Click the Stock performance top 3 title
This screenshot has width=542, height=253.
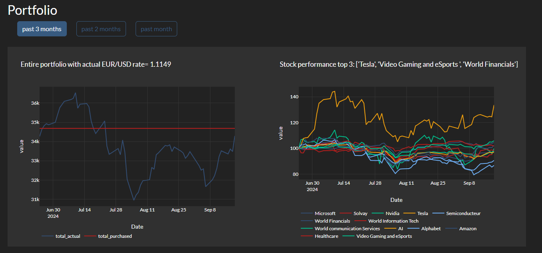[x=398, y=64]
